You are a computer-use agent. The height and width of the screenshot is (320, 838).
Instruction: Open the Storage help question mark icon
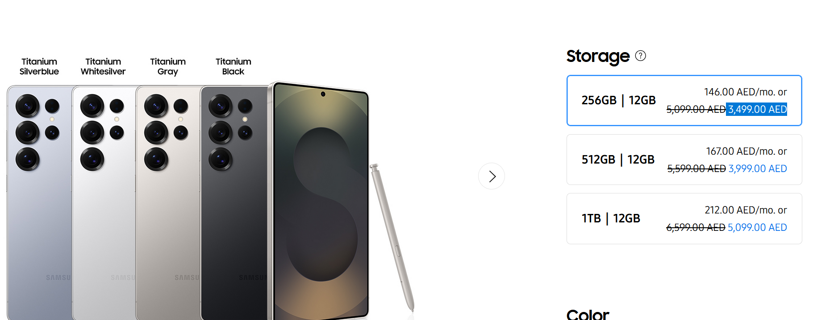pos(640,56)
